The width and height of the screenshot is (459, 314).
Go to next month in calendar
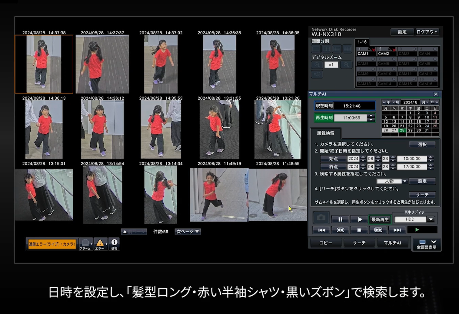click(425, 102)
